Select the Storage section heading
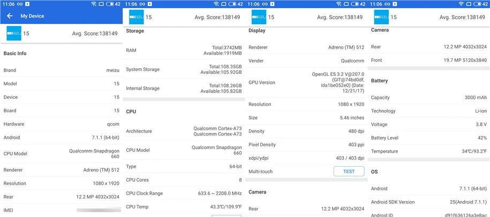Image resolution: width=490 pixels, height=217 pixels. click(135, 31)
